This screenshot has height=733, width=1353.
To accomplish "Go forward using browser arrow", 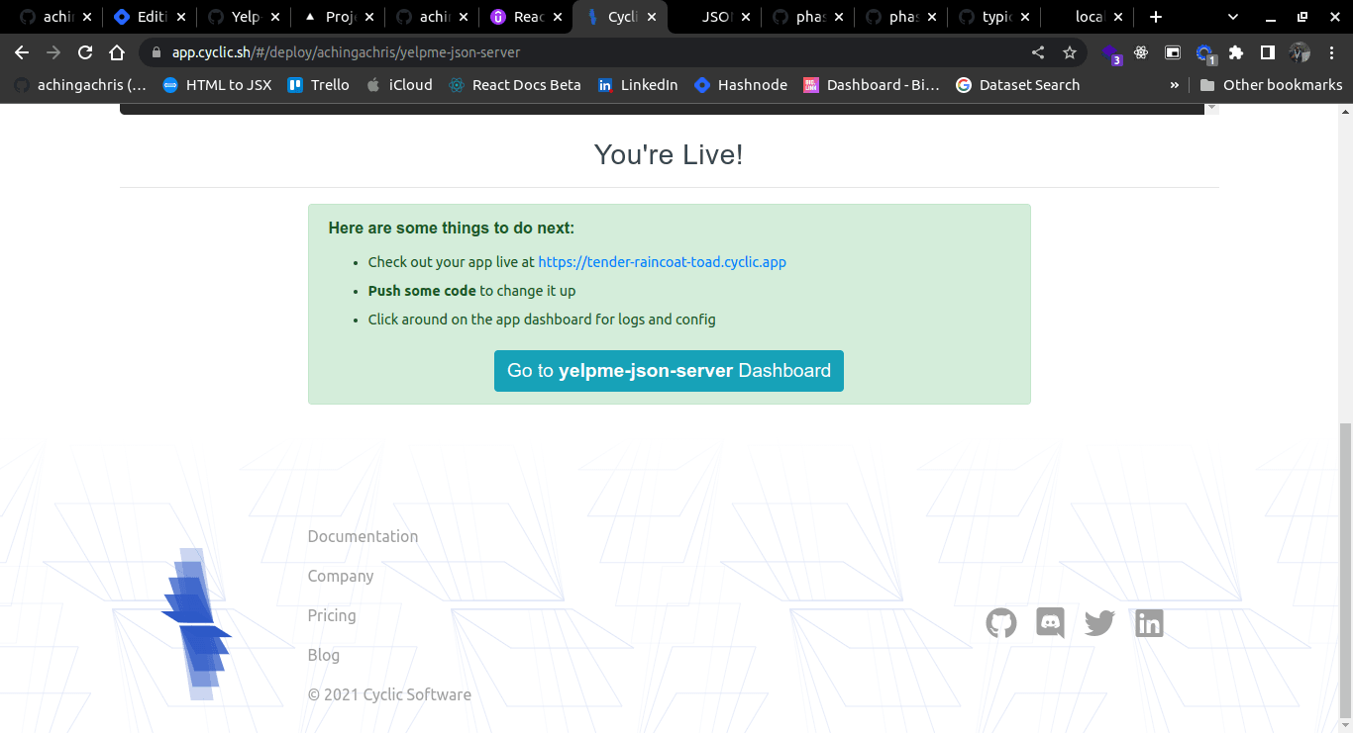I will click(x=53, y=52).
